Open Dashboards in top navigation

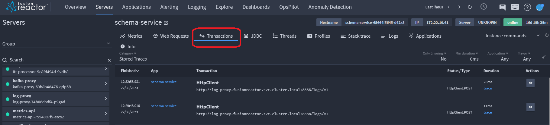256,7
